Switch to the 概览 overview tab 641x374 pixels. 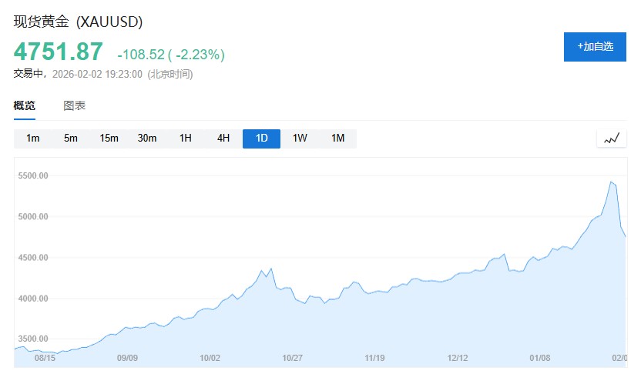click(x=25, y=105)
